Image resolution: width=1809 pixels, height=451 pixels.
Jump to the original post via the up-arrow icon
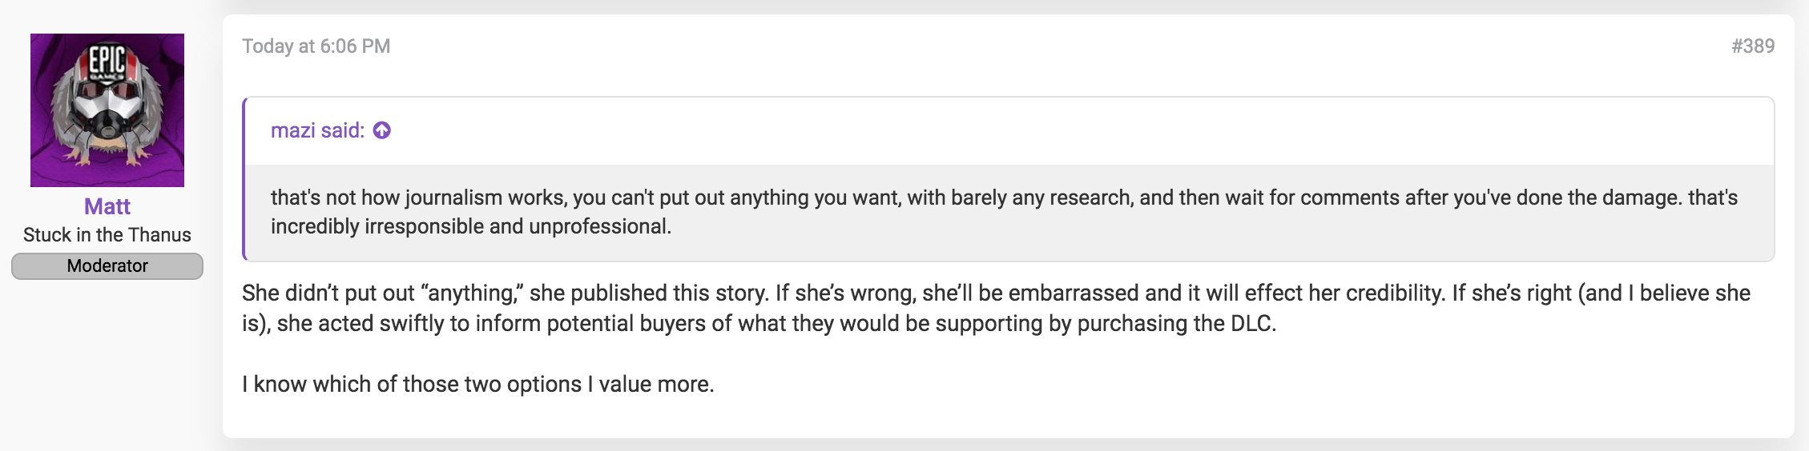click(x=382, y=130)
